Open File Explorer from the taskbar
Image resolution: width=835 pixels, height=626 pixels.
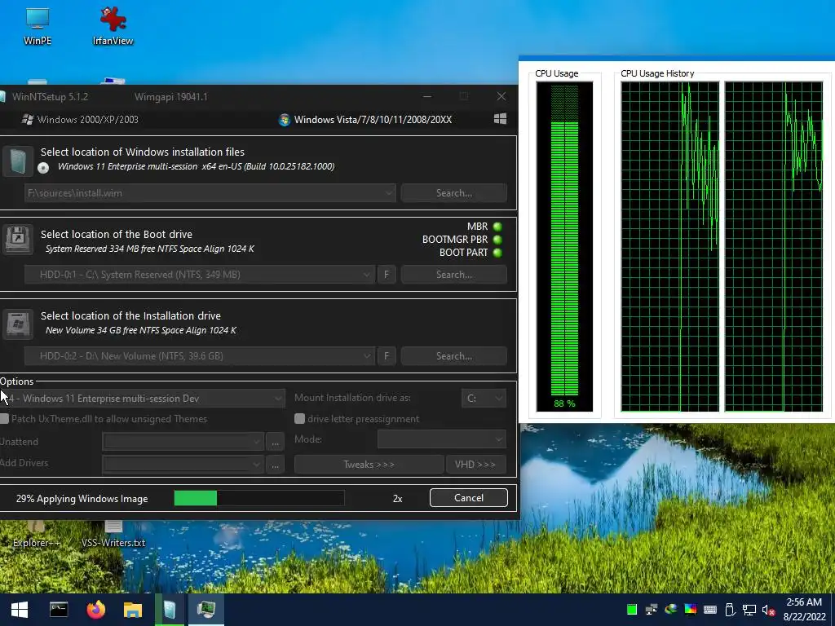pos(133,610)
